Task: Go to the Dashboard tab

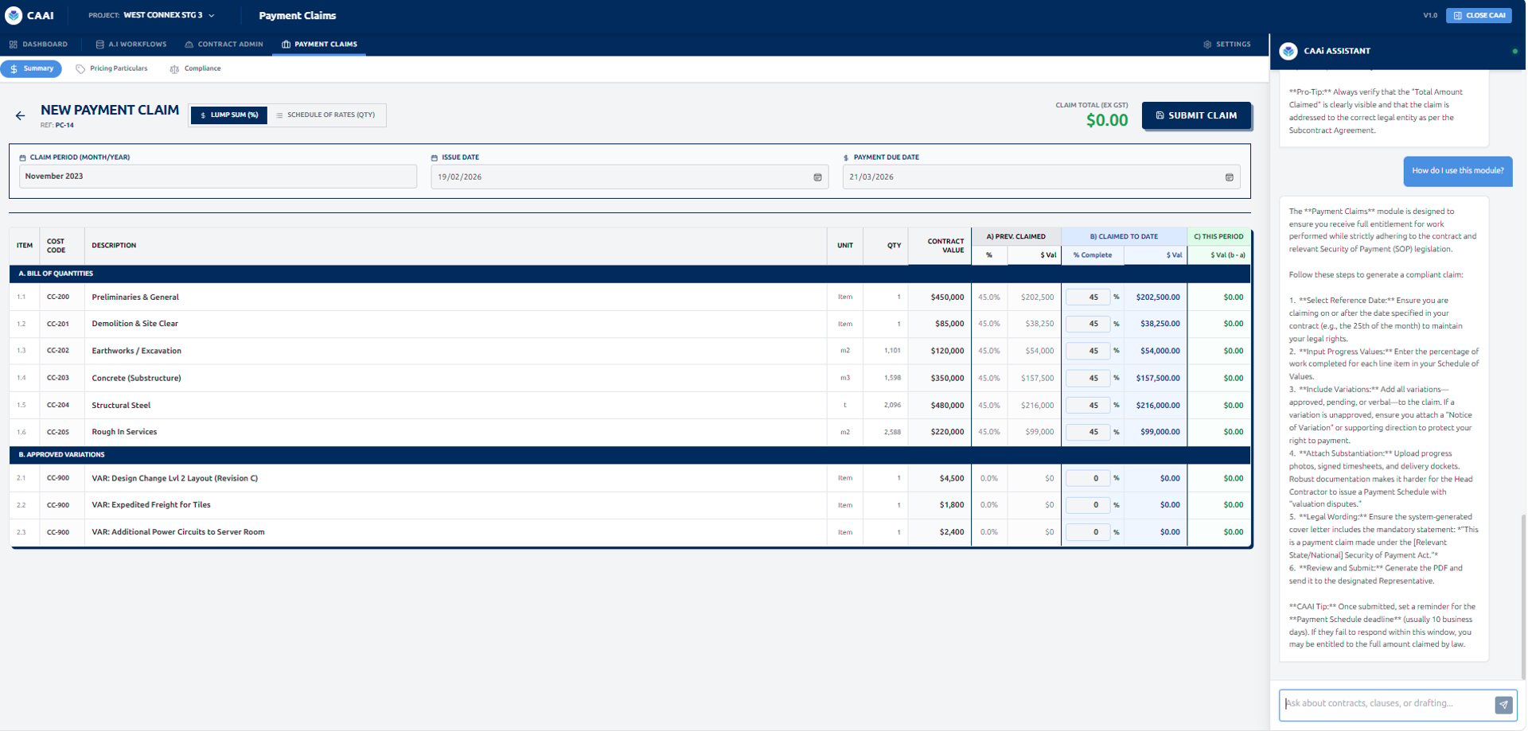Action: coord(38,45)
